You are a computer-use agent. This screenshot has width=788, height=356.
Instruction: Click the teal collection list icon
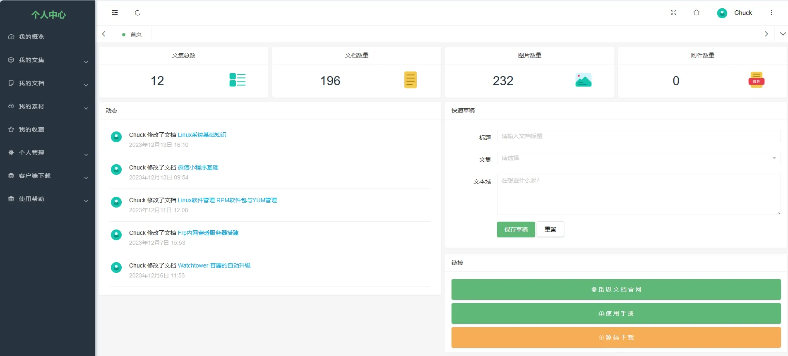238,80
